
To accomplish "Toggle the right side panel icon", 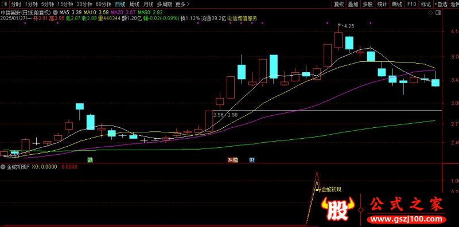I will [438, 13].
